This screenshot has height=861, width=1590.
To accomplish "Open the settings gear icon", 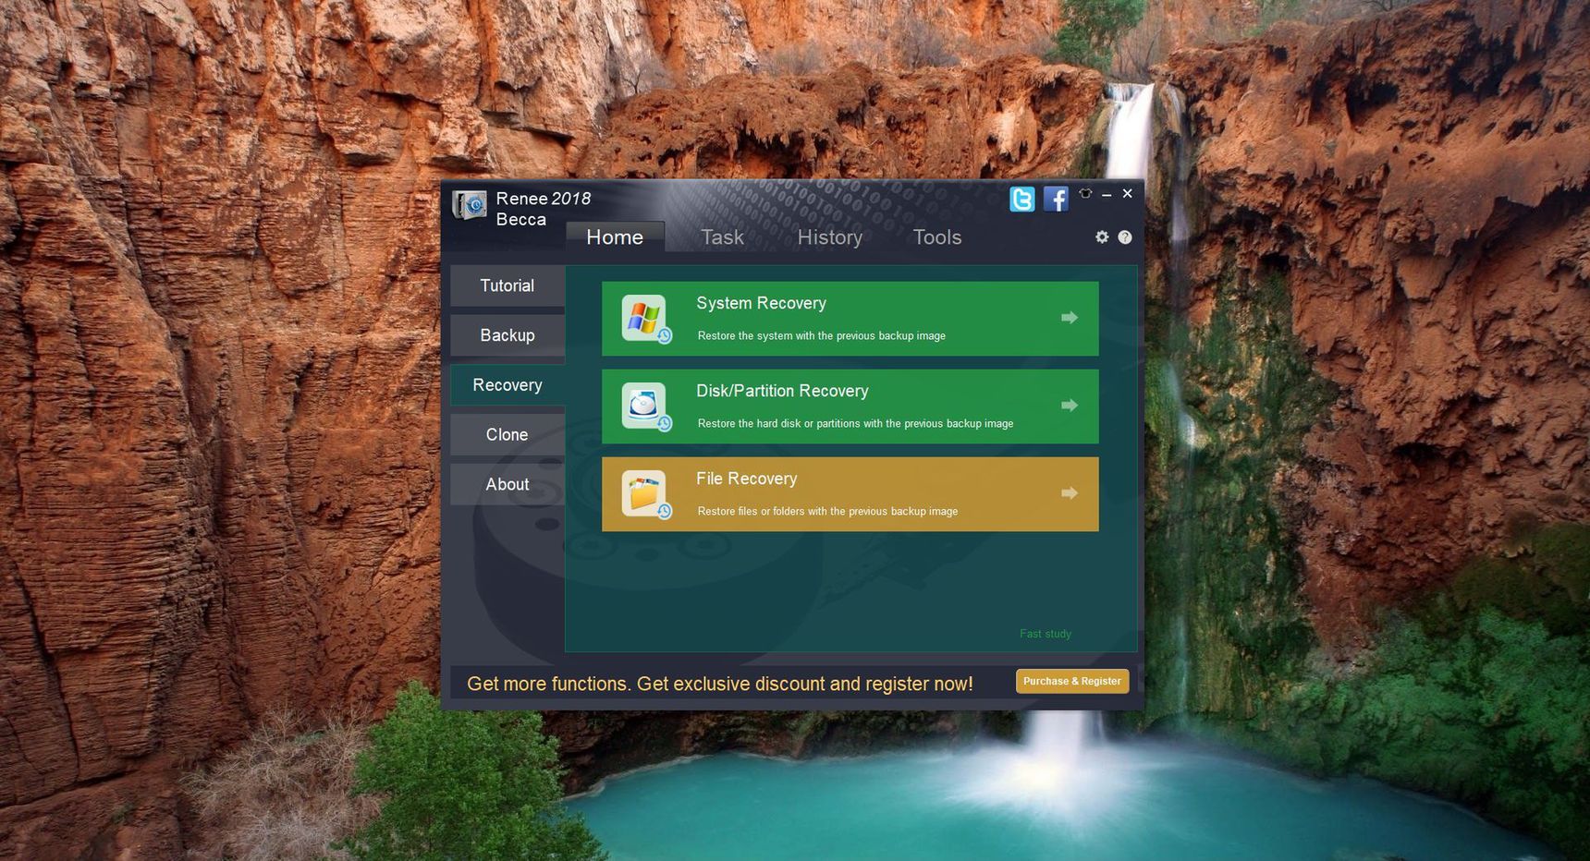I will (x=1102, y=237).
